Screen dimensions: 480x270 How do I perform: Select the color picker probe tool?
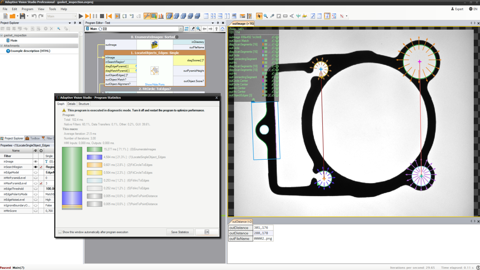click(272, 16)
